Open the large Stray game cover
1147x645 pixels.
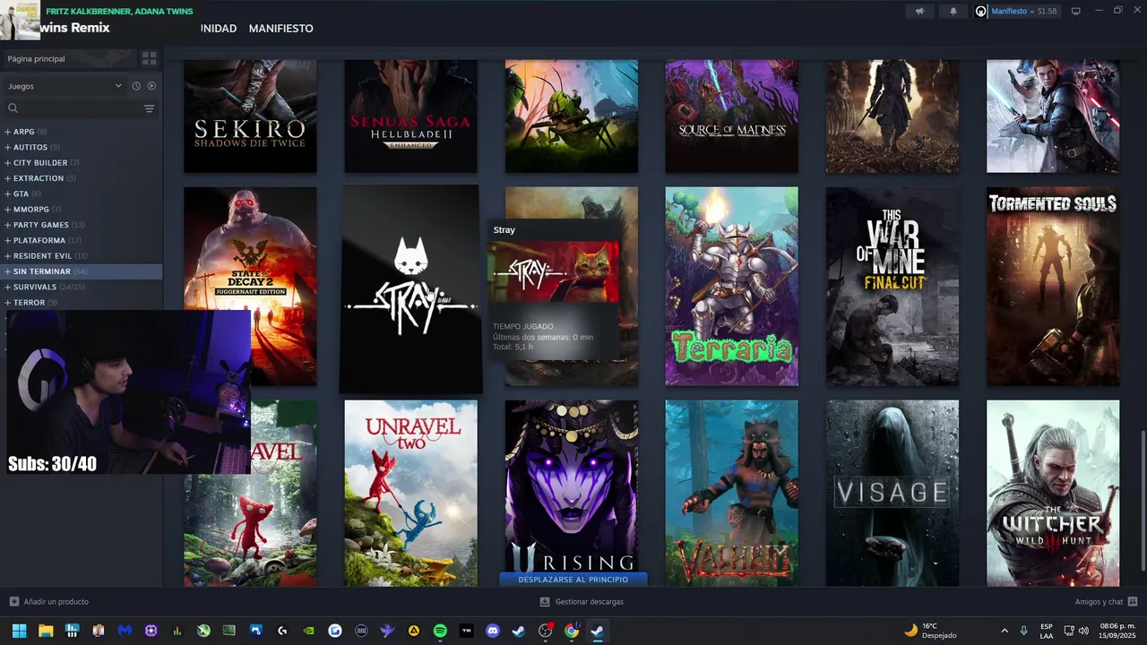pos(410,288)
